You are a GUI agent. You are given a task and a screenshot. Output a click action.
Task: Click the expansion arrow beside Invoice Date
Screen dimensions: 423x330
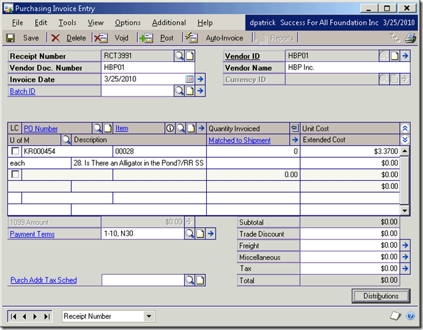200,79
